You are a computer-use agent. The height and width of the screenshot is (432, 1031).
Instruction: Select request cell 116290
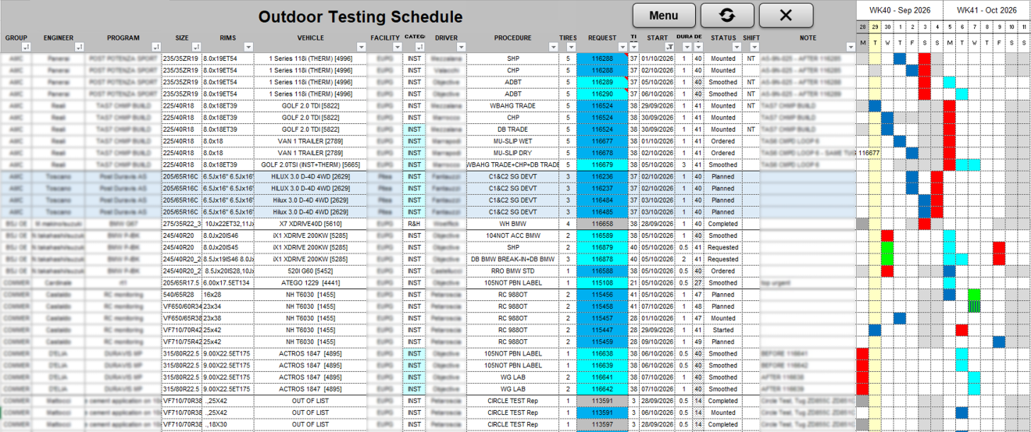(x=602, y=94)
